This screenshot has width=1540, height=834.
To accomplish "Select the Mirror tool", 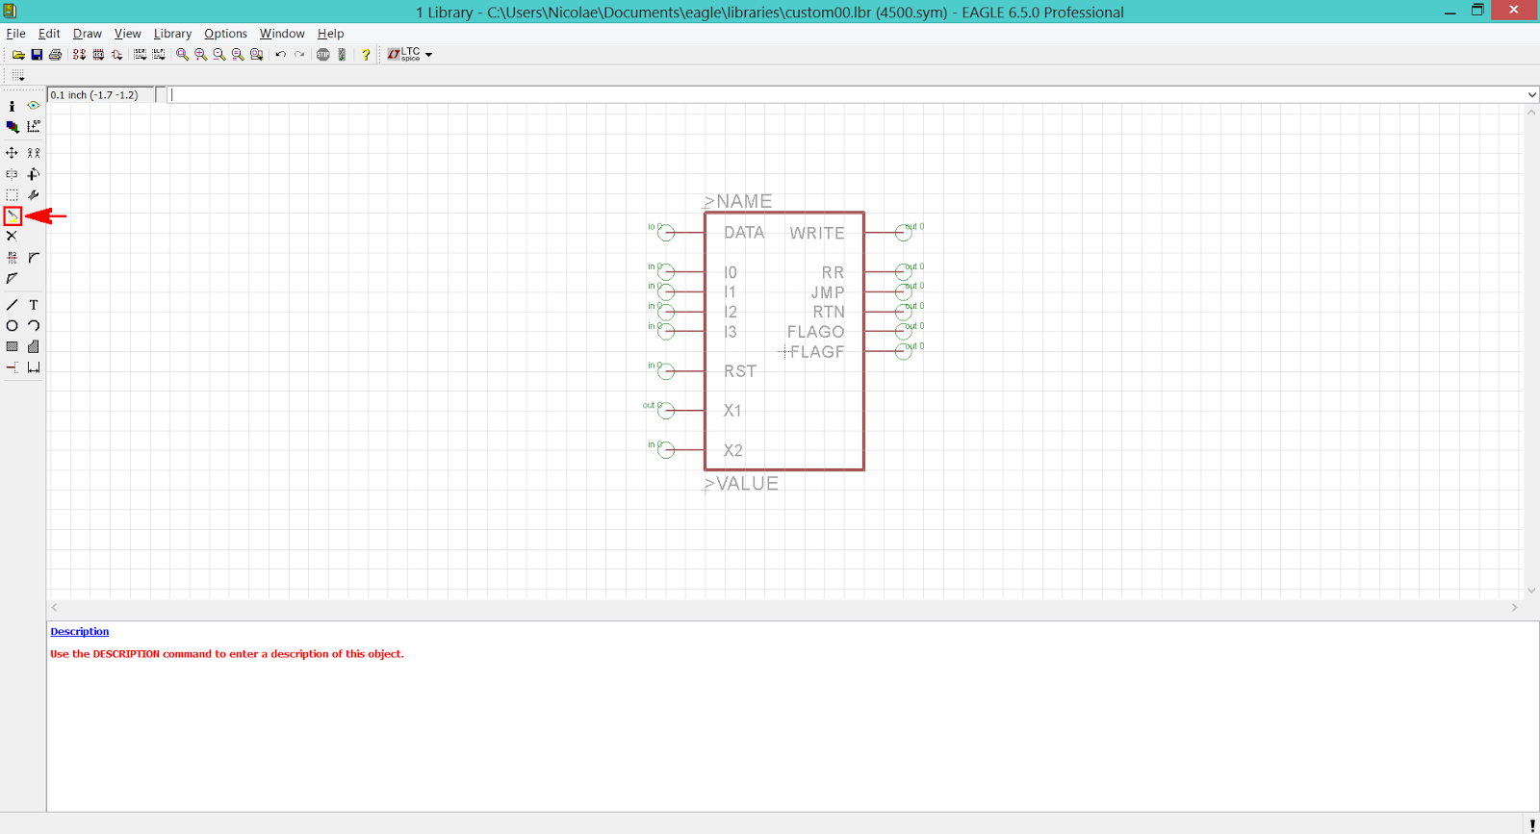I will (12, 174).
